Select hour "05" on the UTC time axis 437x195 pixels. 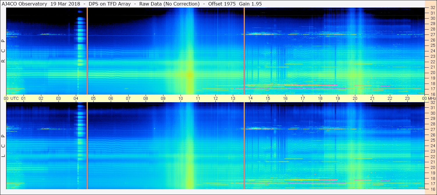[x=93, y=98]
